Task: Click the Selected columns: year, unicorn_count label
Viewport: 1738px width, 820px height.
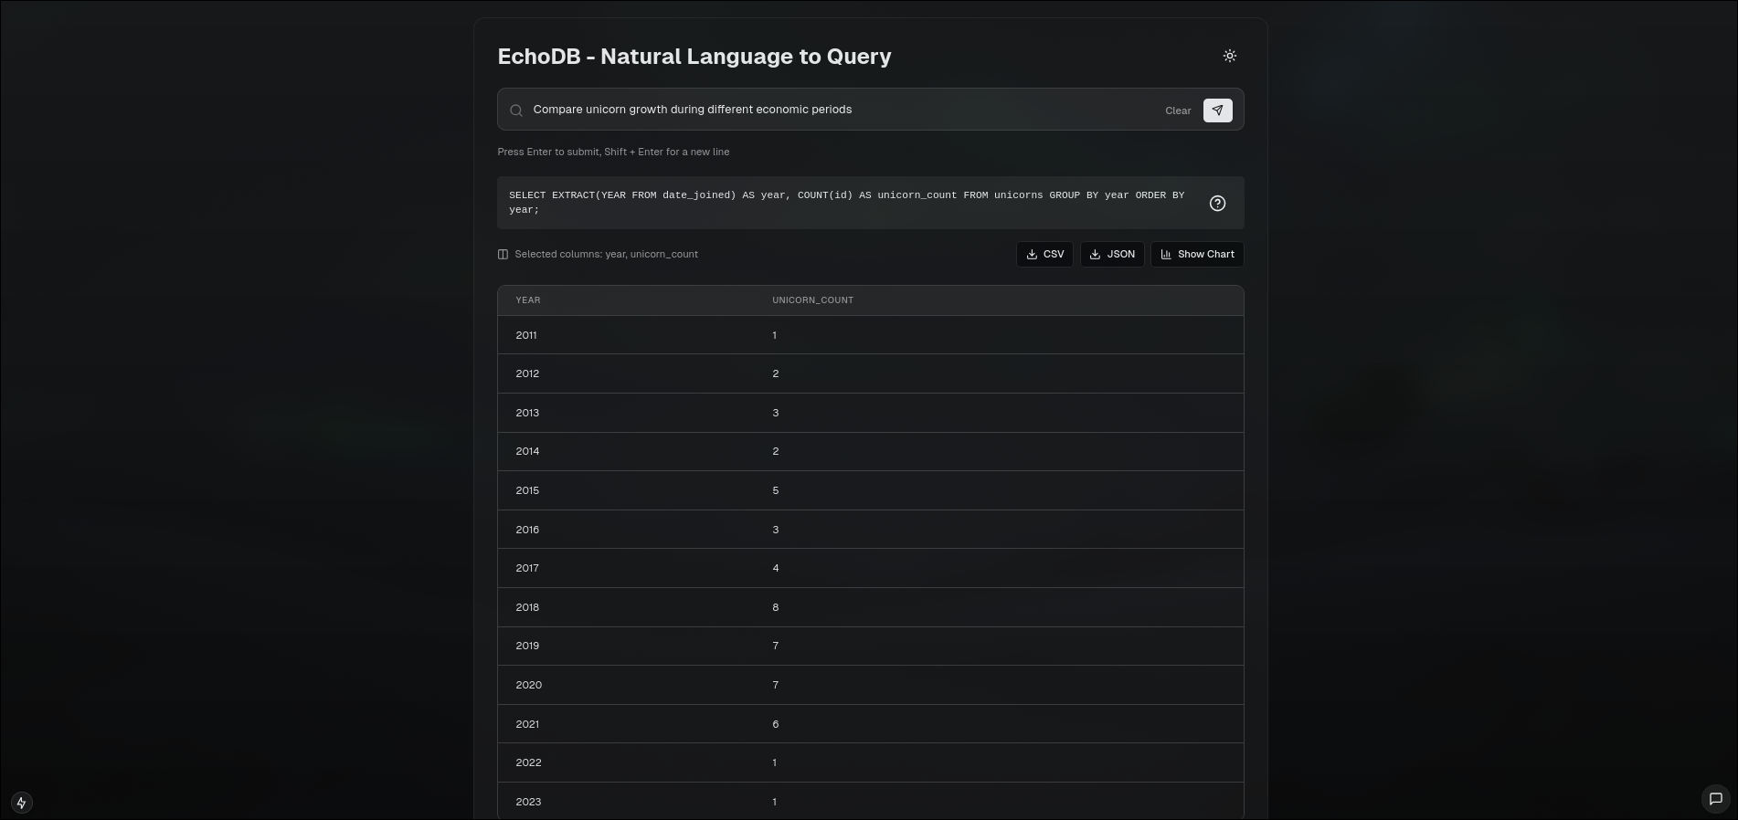Action: coord(606,255)
